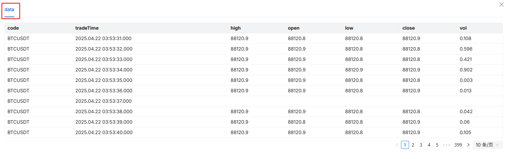Jump to last page 399
This screenshot has width=509, height=159.
point(458,145)
